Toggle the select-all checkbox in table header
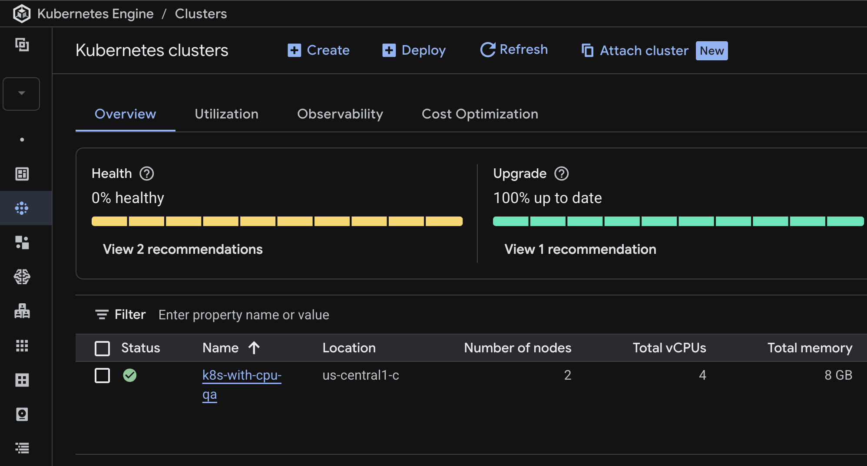Screen dimensions: 867x466 click(x=103, y=348)
